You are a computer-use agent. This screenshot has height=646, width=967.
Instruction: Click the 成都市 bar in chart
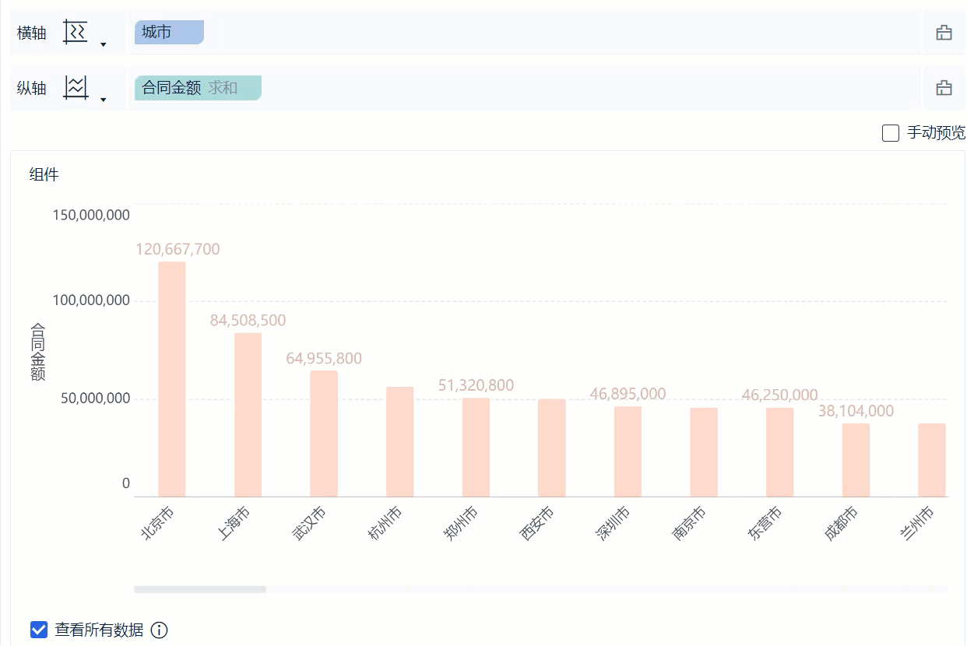pos(856,460)
